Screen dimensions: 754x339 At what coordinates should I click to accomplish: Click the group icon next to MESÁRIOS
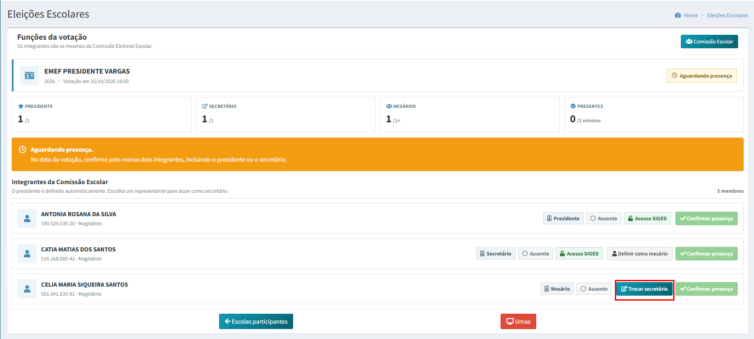pos(389,106)
